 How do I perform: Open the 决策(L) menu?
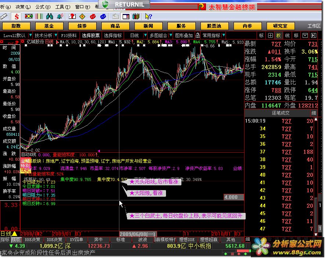[x=23, y=7]
